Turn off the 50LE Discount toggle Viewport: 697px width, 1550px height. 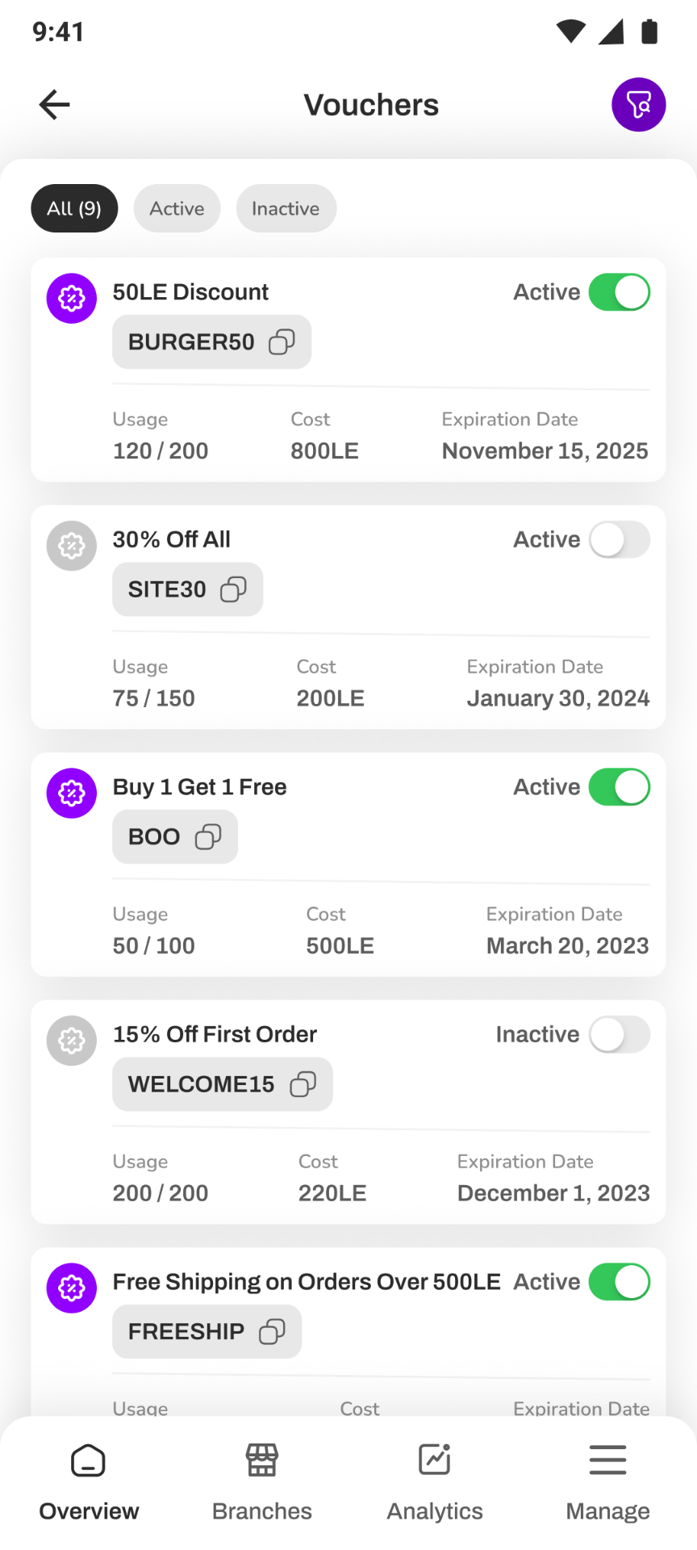coord(620,292)
